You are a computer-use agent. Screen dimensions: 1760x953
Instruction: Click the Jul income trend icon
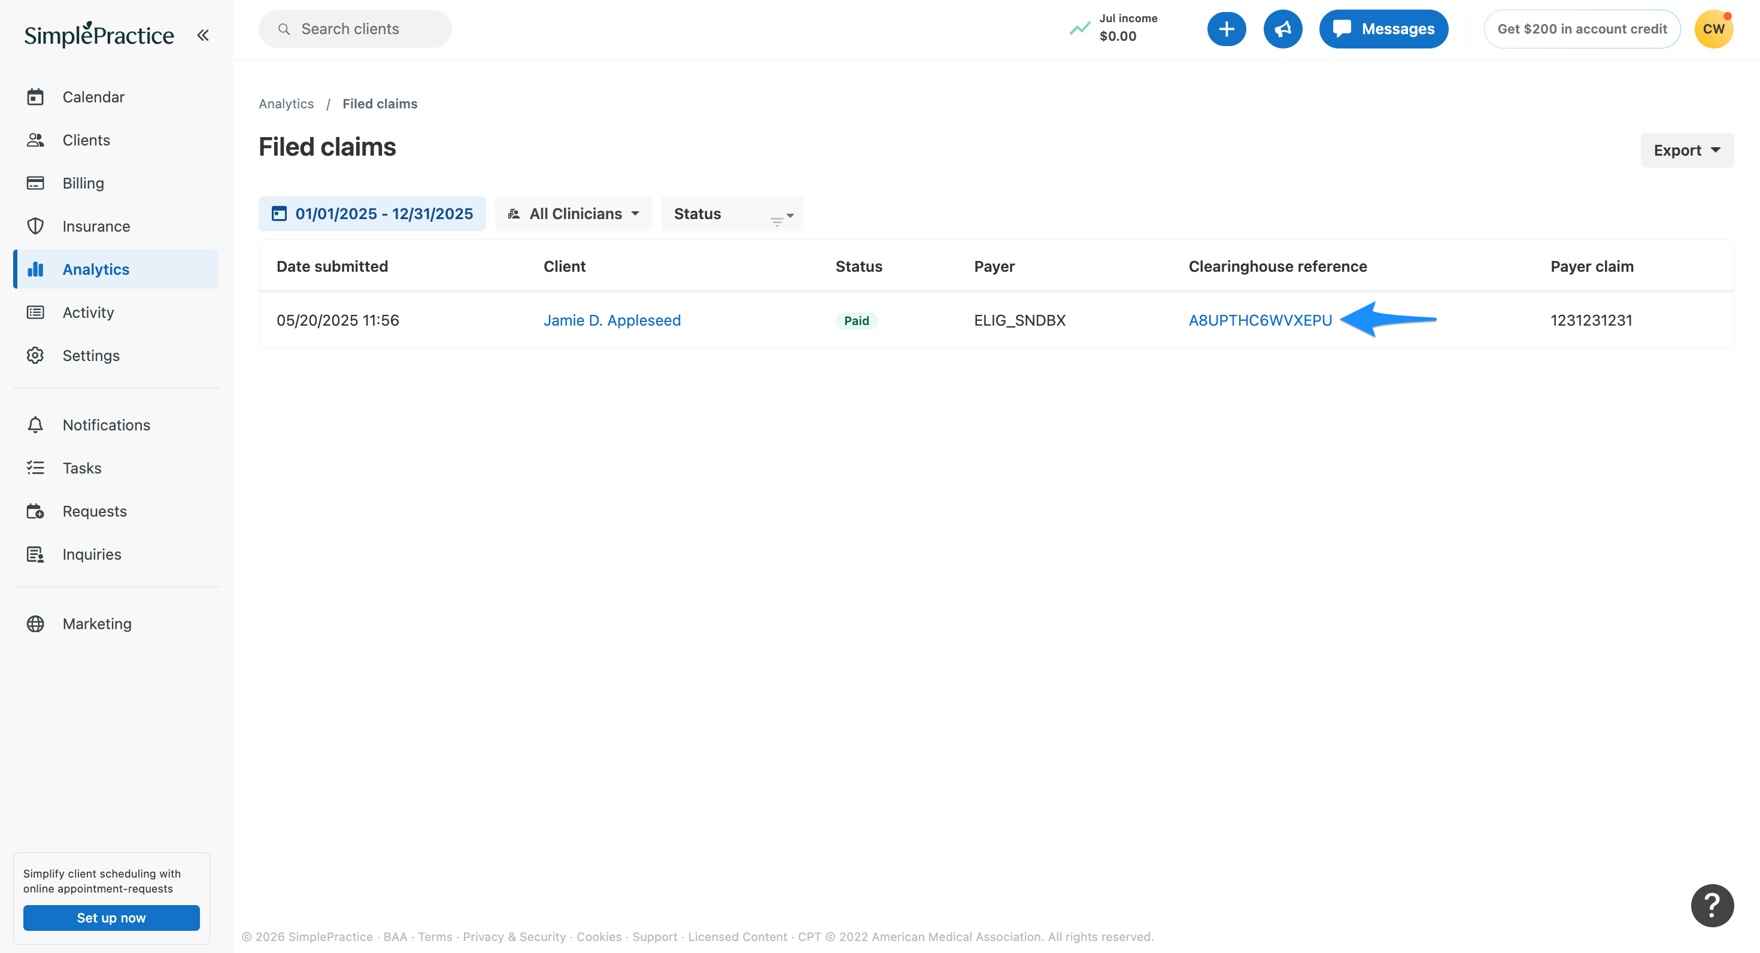tap(1079, 29)
